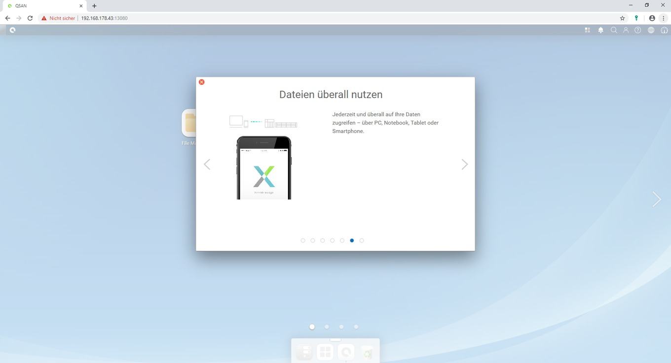Close the welcome tour dialog
Screen dimensions: 671x363
pyautogui.click(x=201, y=82)
